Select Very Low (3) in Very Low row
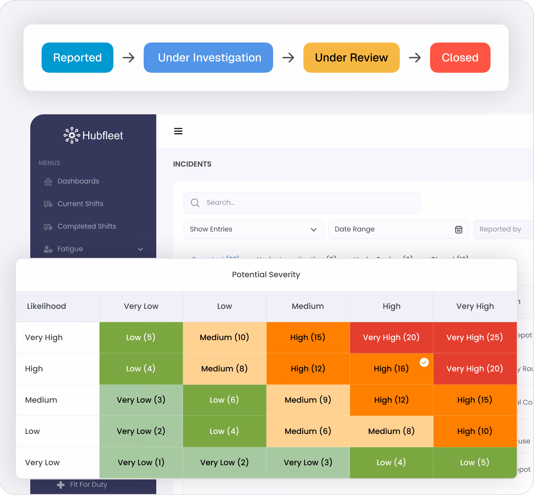This screenshot has width=534, height=495. tap(308, 463)
